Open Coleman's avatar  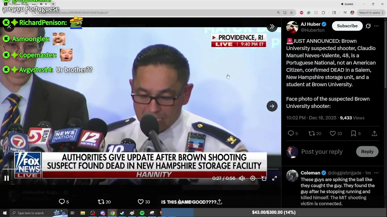click(292, 176)
